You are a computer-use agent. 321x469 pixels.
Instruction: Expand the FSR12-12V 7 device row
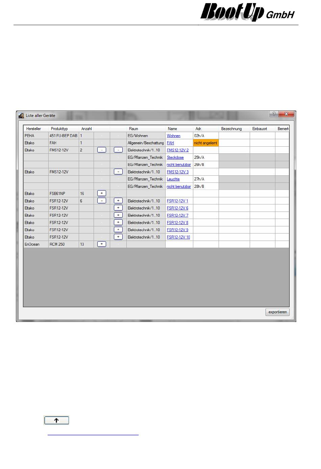pos(118,215)
